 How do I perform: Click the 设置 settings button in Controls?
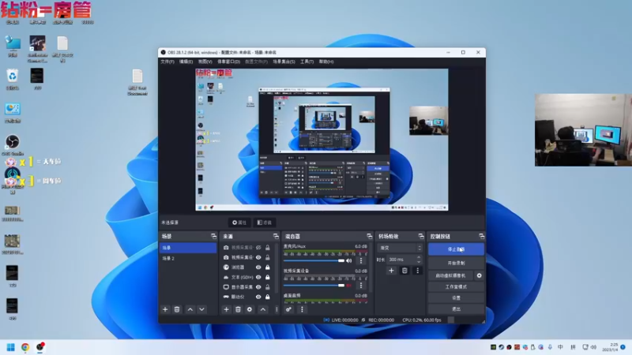(456, 298)
